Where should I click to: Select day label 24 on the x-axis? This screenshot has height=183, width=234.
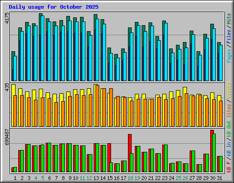(171, 178)
